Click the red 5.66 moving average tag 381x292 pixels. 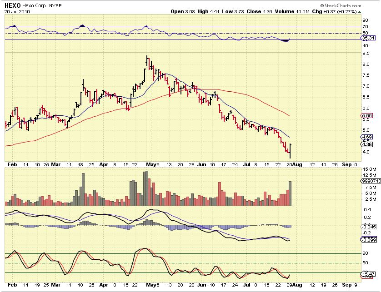tap(367, 115)
